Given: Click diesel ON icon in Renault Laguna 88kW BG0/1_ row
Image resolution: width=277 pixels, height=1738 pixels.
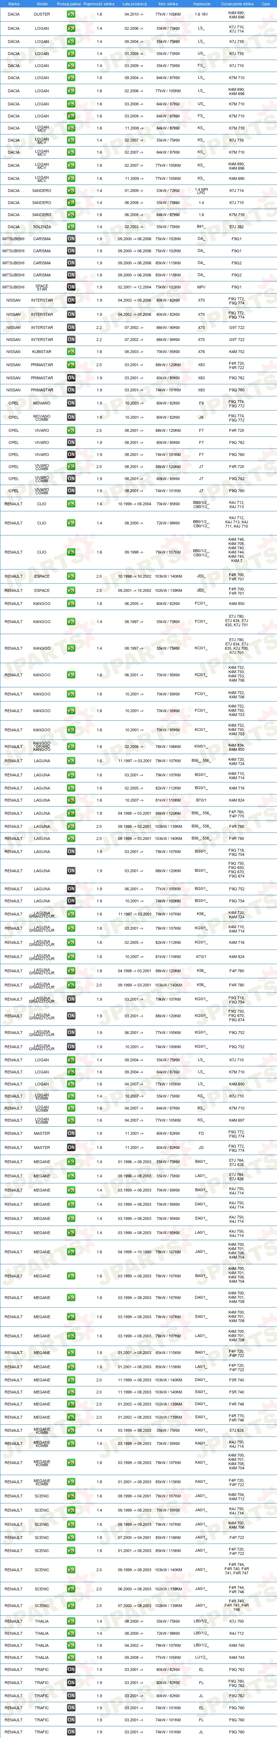Looking at the screenshot, I should 71,870.
